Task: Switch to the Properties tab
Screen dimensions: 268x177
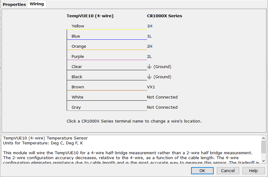Action: pos(14,4)
